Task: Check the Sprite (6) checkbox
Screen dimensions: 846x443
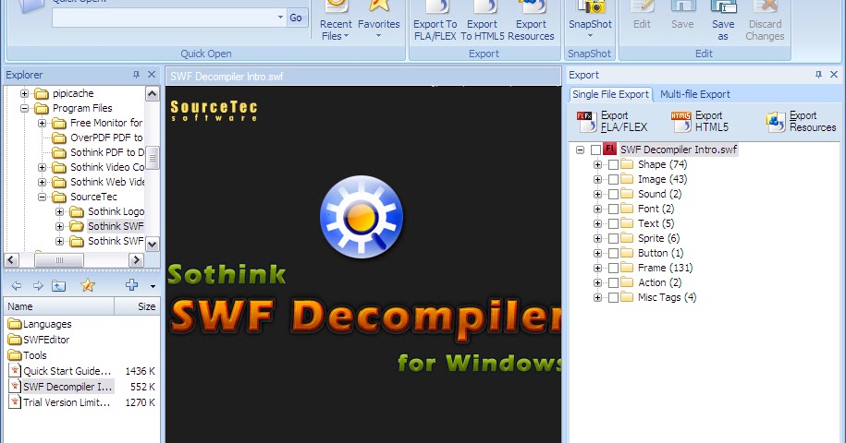Action: 613,238
